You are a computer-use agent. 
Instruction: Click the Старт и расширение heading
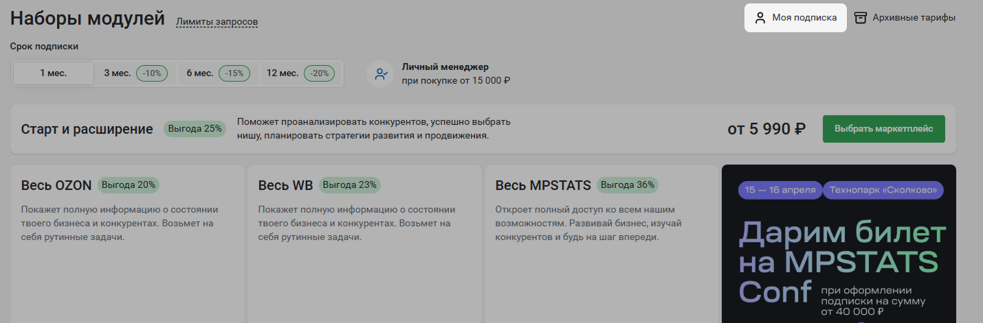tap(87, 129)
